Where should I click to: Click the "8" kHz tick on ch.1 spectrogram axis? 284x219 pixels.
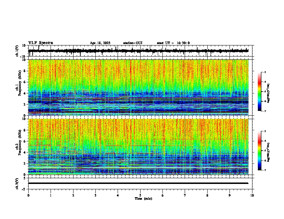coord(25,71)
